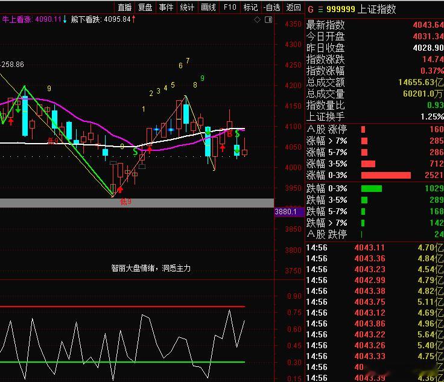Click the 4000 price axis label
Viewport: 444px width, 382px height.
[293, 167]
